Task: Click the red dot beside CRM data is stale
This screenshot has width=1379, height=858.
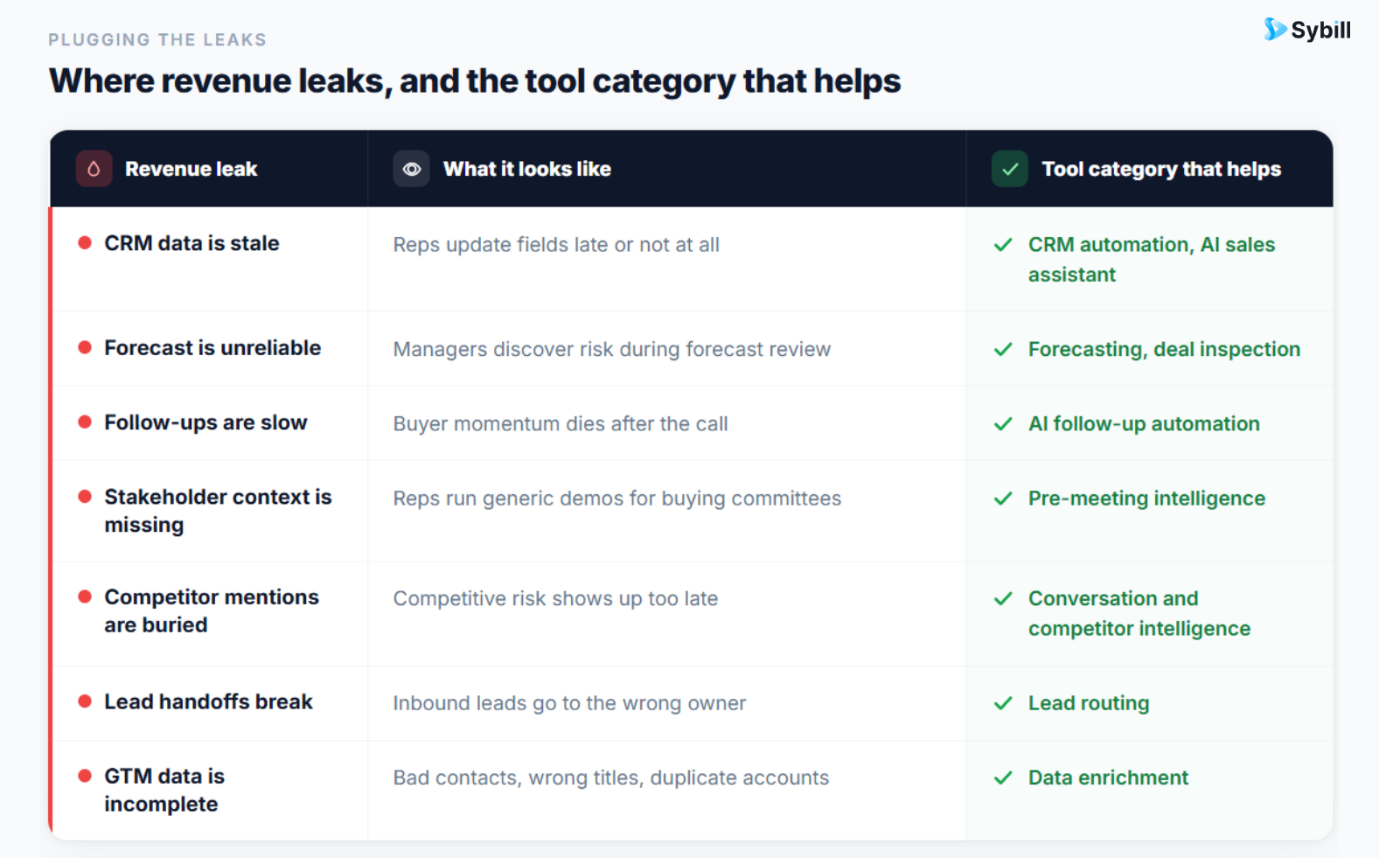Action: (x=85, y=243)
